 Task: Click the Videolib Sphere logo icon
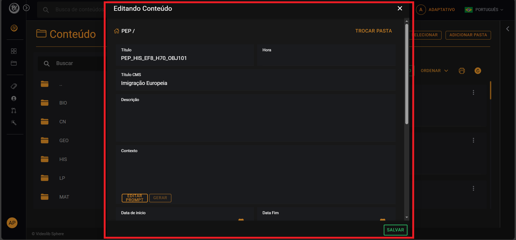[14, 8]
